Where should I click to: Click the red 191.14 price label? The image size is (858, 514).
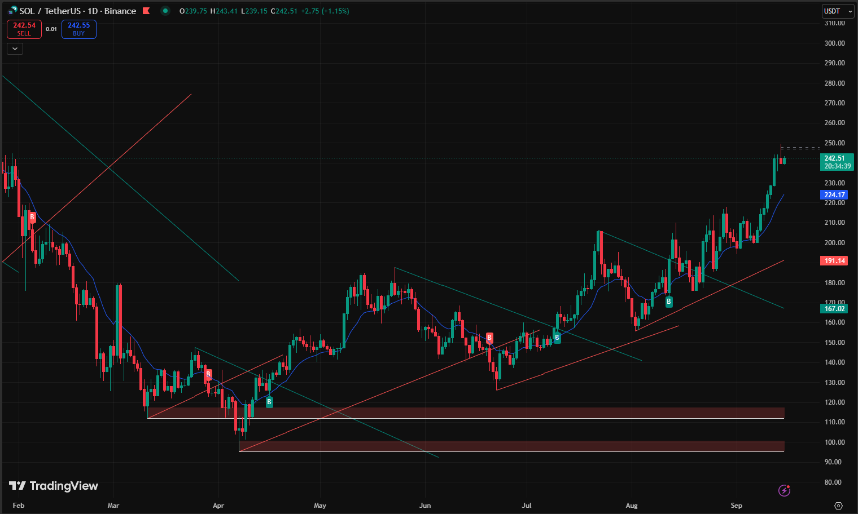[834, 261]
